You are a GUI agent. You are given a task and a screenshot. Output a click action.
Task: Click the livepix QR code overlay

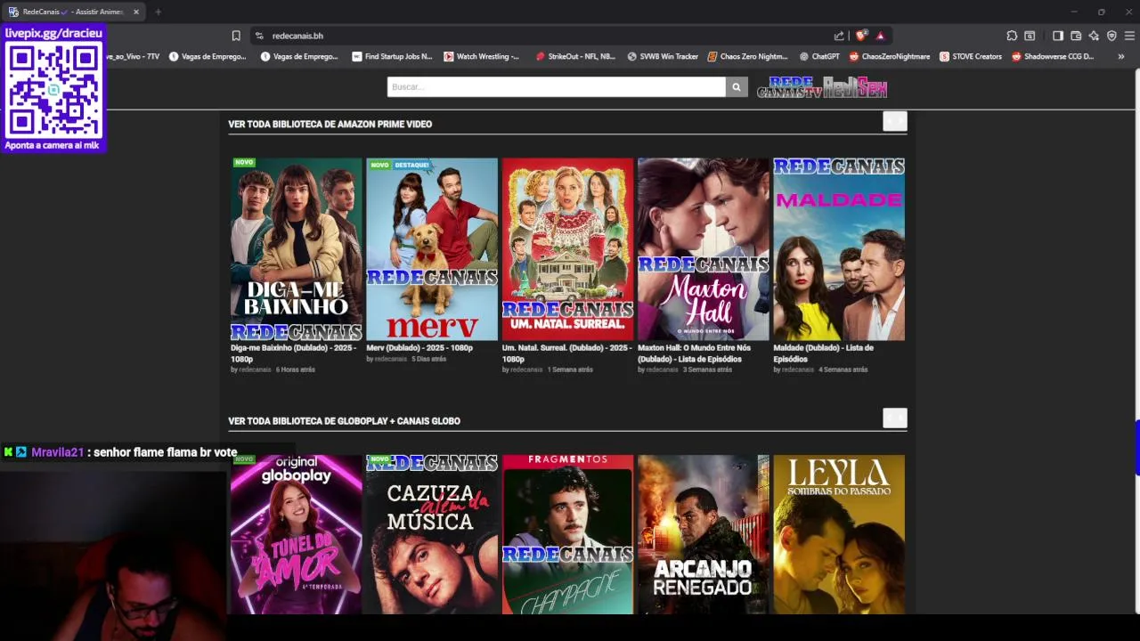coord(53,89)
